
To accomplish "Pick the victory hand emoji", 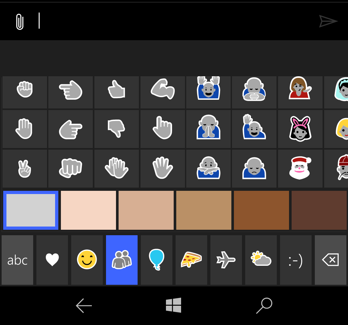I will click(24, 168).
